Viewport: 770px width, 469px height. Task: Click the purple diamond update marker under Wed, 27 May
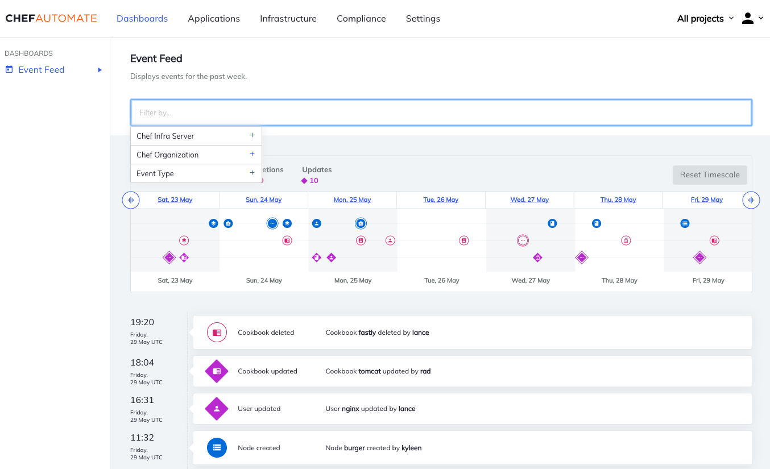click(x=537, y=258)
